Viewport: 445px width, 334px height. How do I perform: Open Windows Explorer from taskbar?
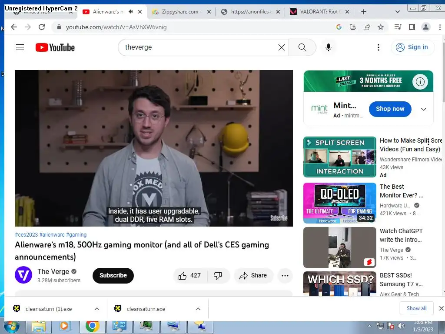coord(39,327)
